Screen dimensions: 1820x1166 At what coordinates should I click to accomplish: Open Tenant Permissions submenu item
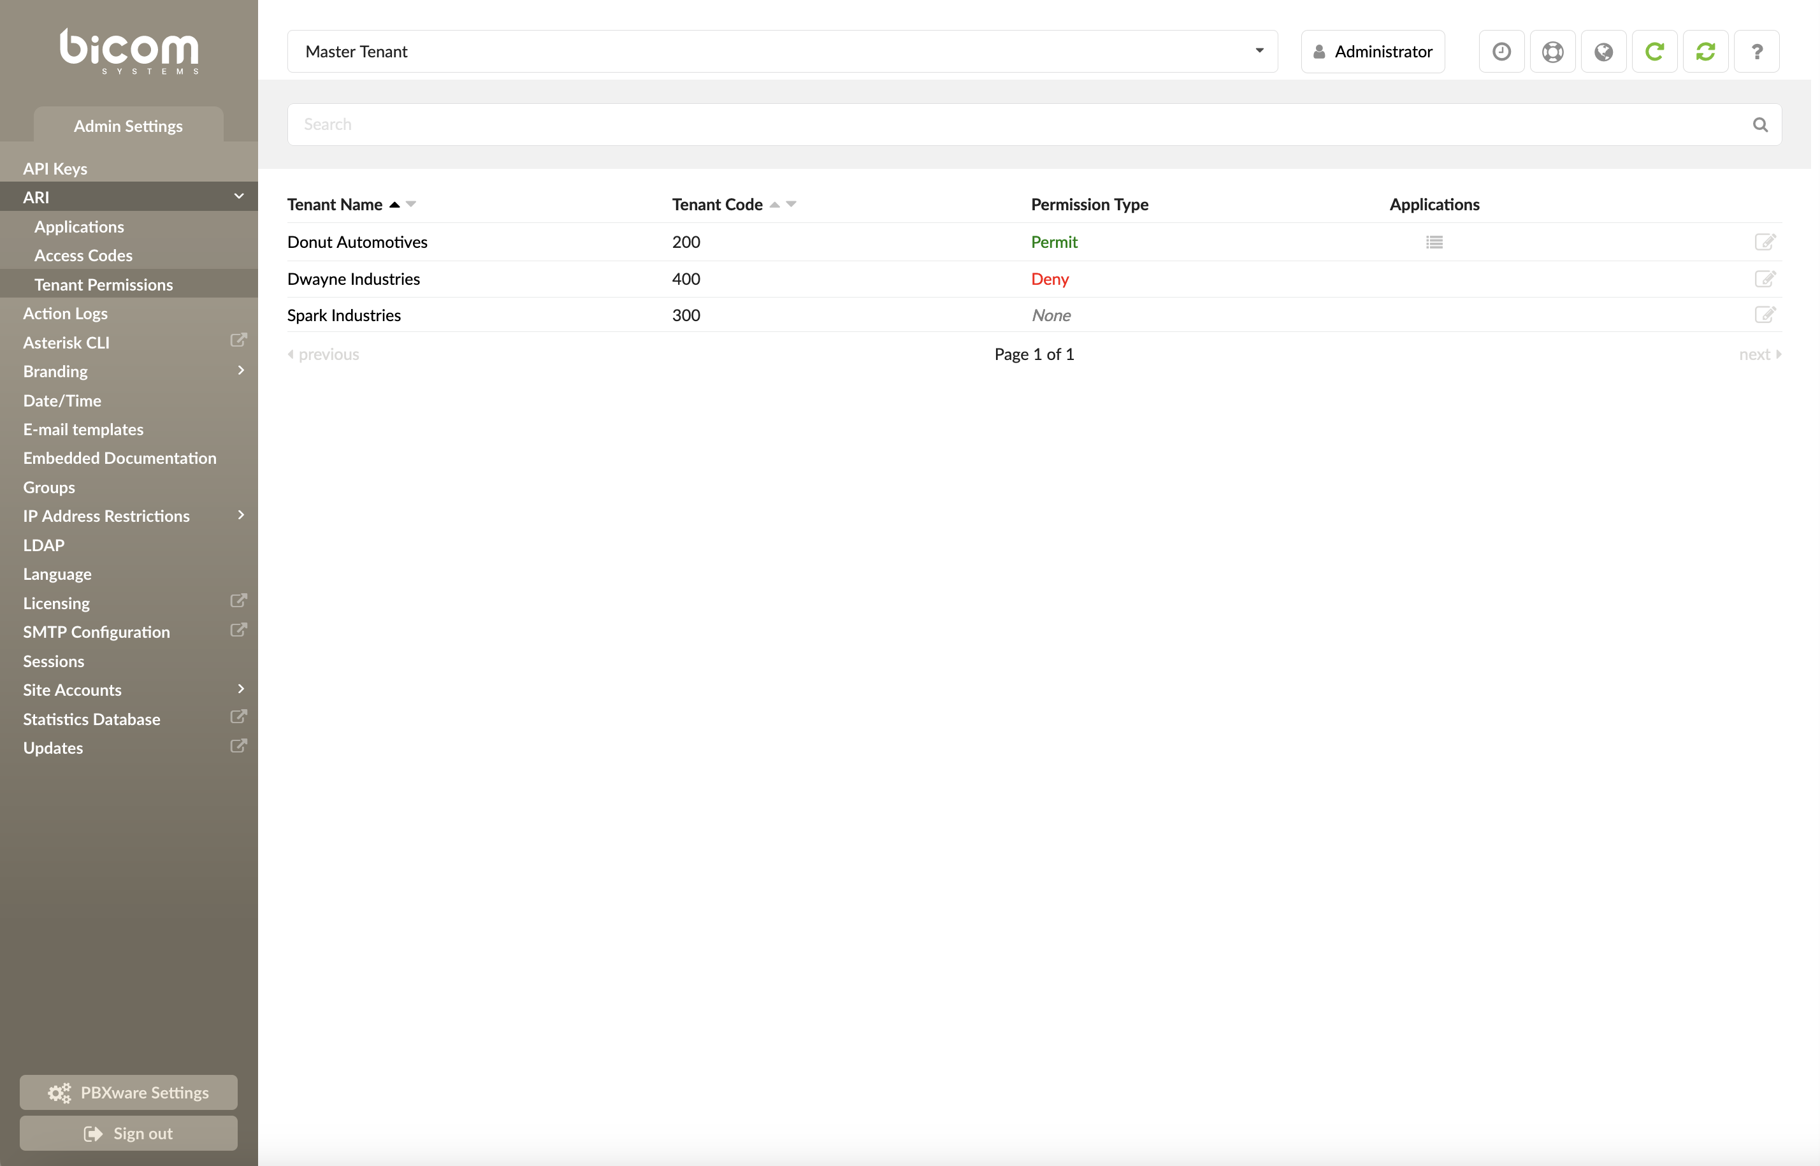coord(103,284)
